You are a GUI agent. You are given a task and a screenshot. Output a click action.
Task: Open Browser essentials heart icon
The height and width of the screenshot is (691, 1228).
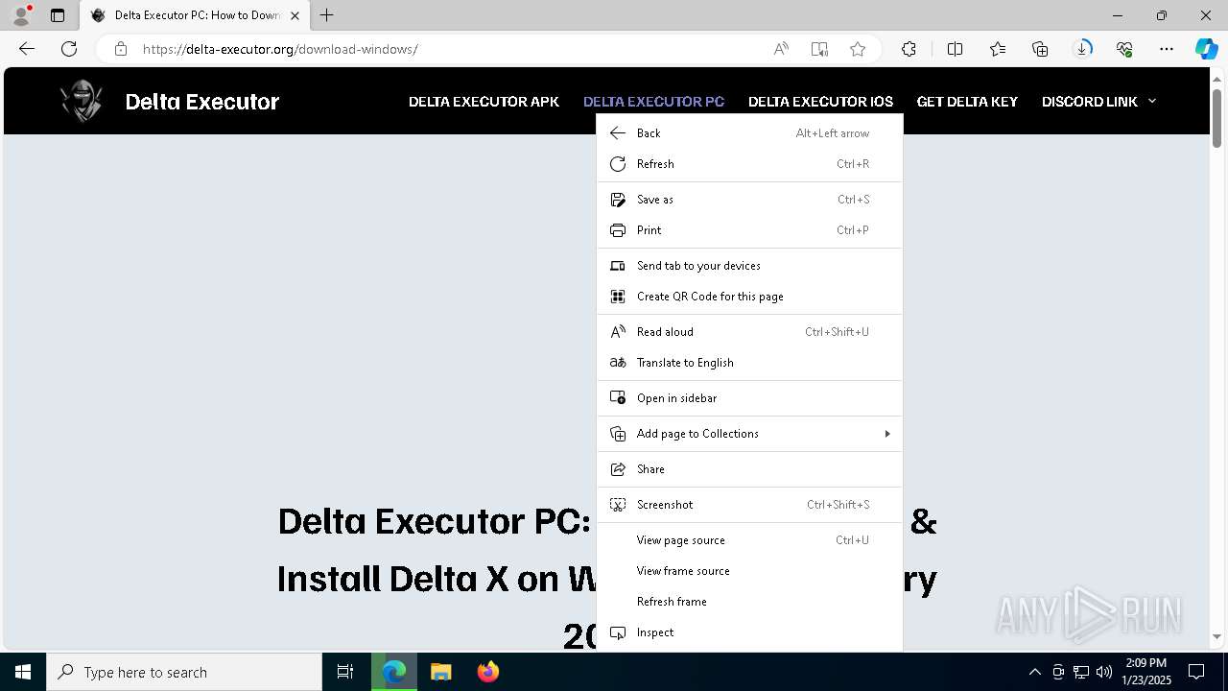pos(1124,49)
